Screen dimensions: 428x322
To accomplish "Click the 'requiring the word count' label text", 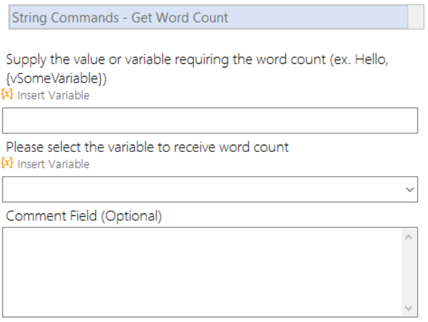I will pyautogui.click(x=250, y=60).
